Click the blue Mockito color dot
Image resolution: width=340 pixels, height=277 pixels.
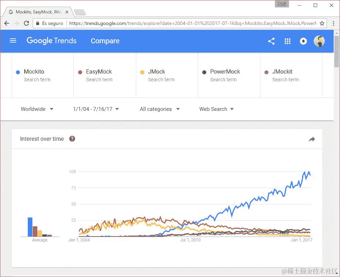pos(18,72)
